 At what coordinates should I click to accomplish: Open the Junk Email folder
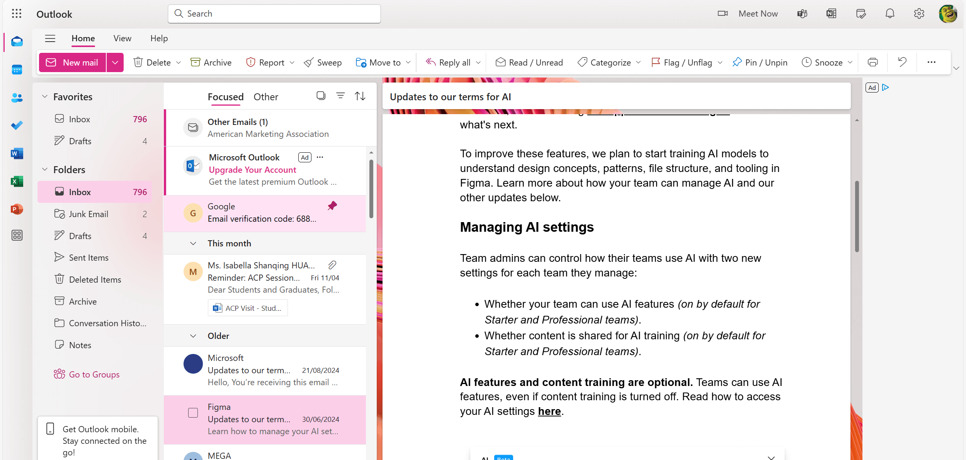click(95, 214)
